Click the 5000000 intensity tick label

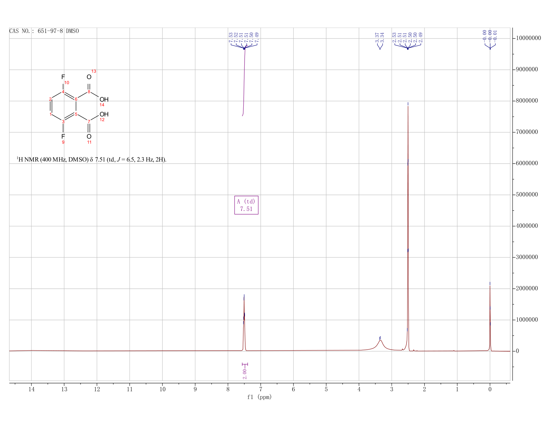[x=527, y=195]
